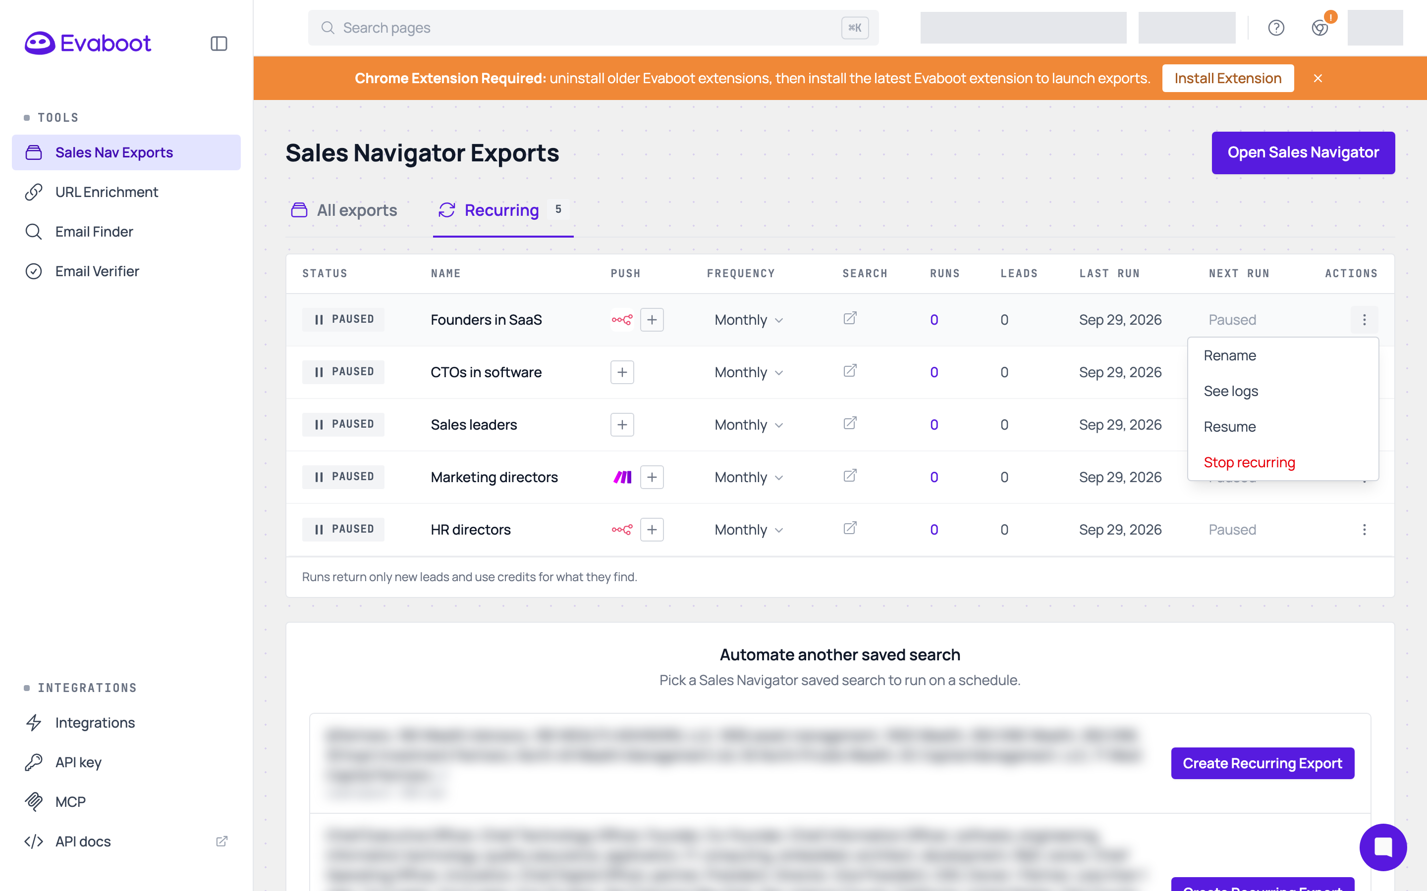This screenshot has height=891, width=1427.
Task: Choose Stop recurring in the menu
Action: tap(1282, 463)
